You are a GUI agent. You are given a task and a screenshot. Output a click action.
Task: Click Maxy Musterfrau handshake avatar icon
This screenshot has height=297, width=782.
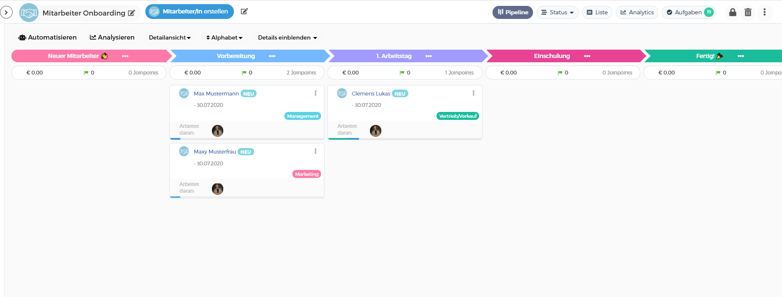(x=184, y=151)
